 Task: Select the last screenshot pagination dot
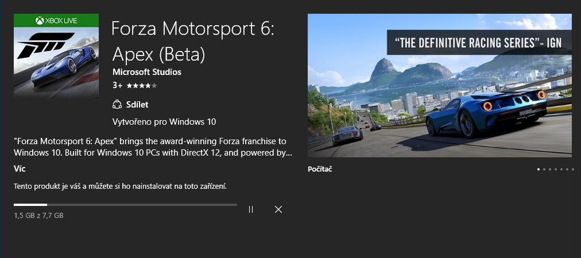click(573, 169)
